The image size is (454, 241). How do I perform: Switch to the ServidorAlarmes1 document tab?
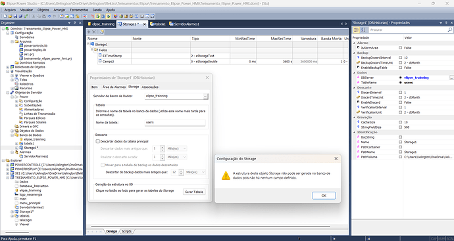click(184, 24)
